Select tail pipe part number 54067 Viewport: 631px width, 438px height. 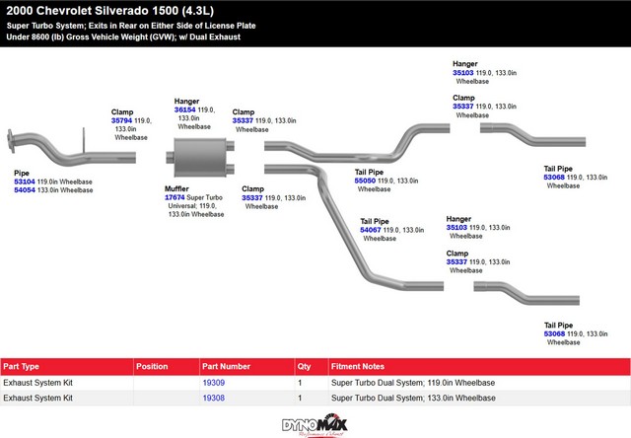pyautogui.click(x=371, y=230)
